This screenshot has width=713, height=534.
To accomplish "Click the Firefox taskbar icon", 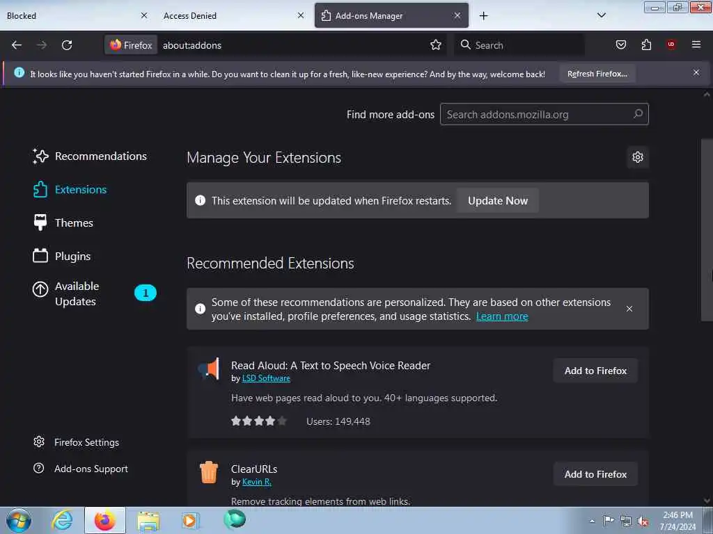I will click(104, 520).
